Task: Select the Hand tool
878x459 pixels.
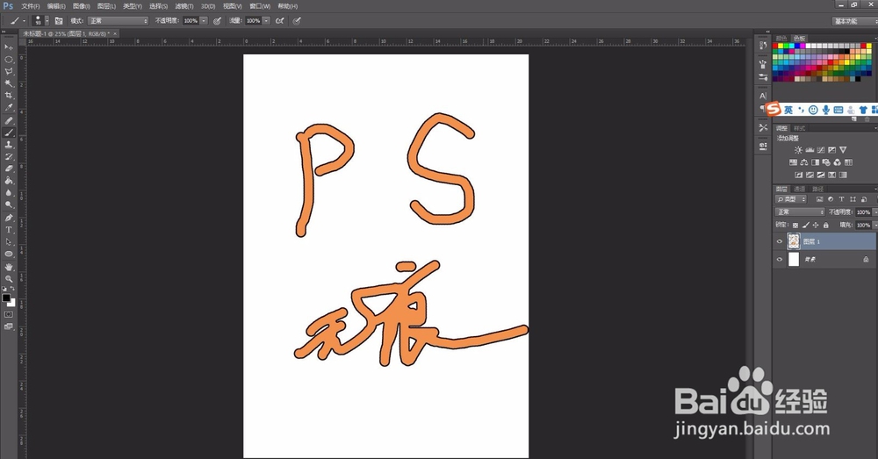Action: 9,267
